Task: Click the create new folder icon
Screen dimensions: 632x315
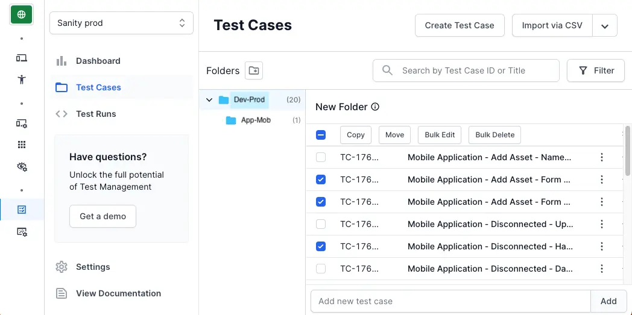Action: 254,70
